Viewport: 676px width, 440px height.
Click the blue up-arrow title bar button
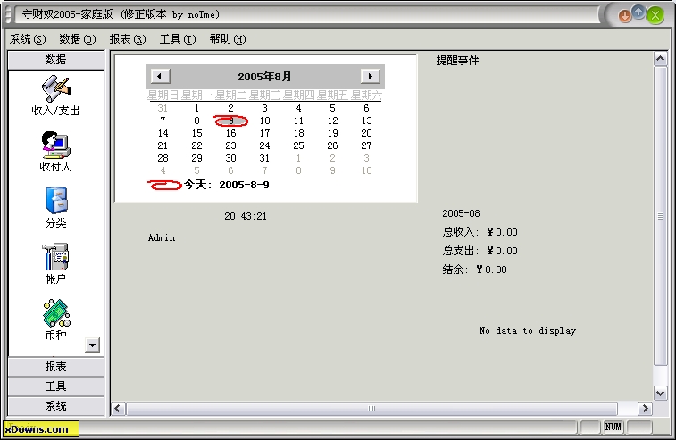638,12
